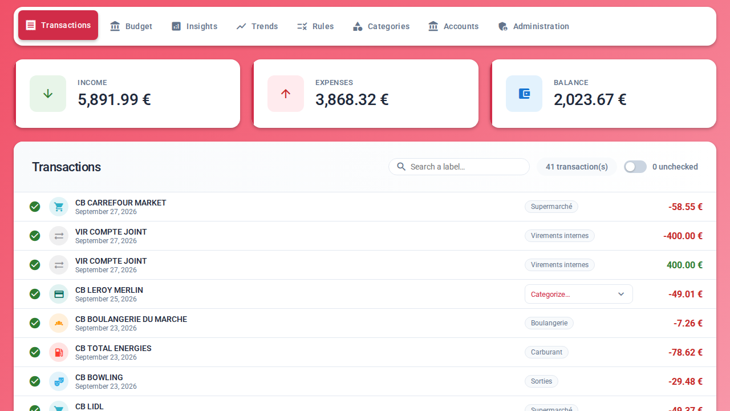This screenshot has height=411, width=730.
Task: Click the blue wallet balance icon
Action: pyautogui.click(x=524, y=94)
